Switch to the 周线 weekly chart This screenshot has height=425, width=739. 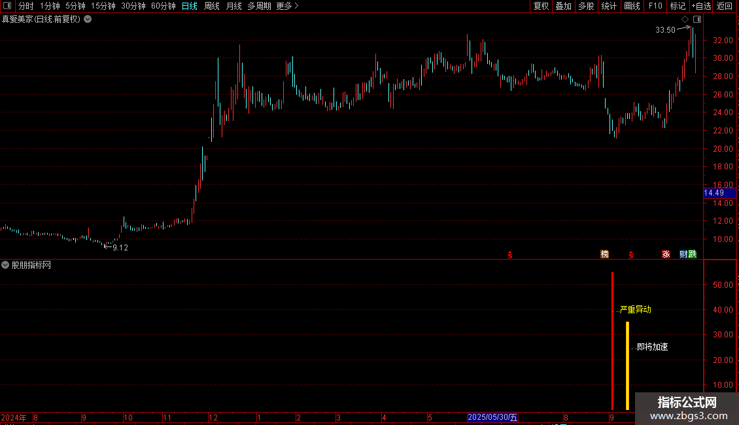212,6
